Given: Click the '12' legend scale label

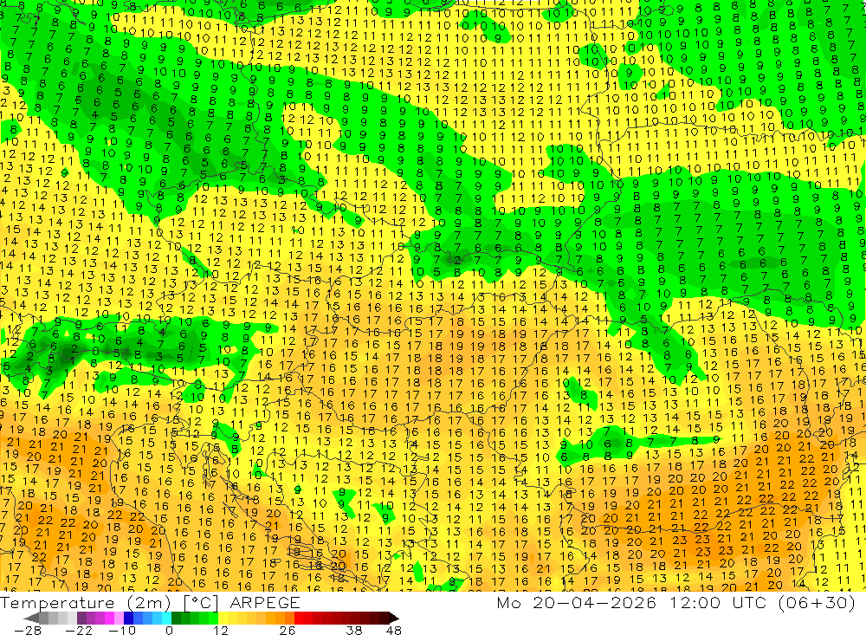Looking at the screenshot, I should (220, 630).
